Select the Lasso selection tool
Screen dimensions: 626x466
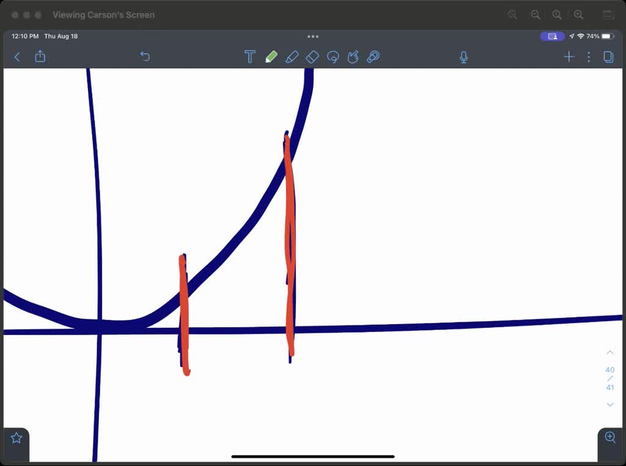[x=333, y=56]
